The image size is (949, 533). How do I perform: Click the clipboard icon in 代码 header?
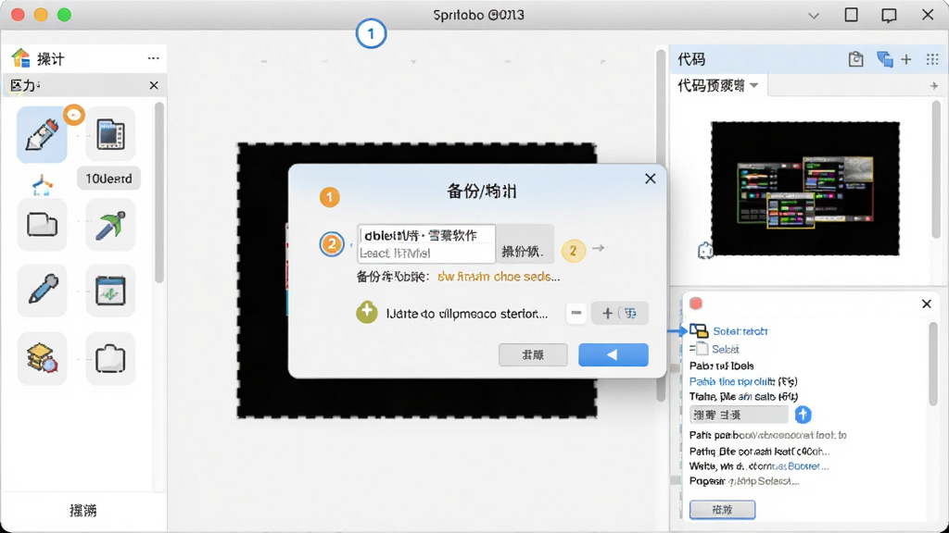855,58
